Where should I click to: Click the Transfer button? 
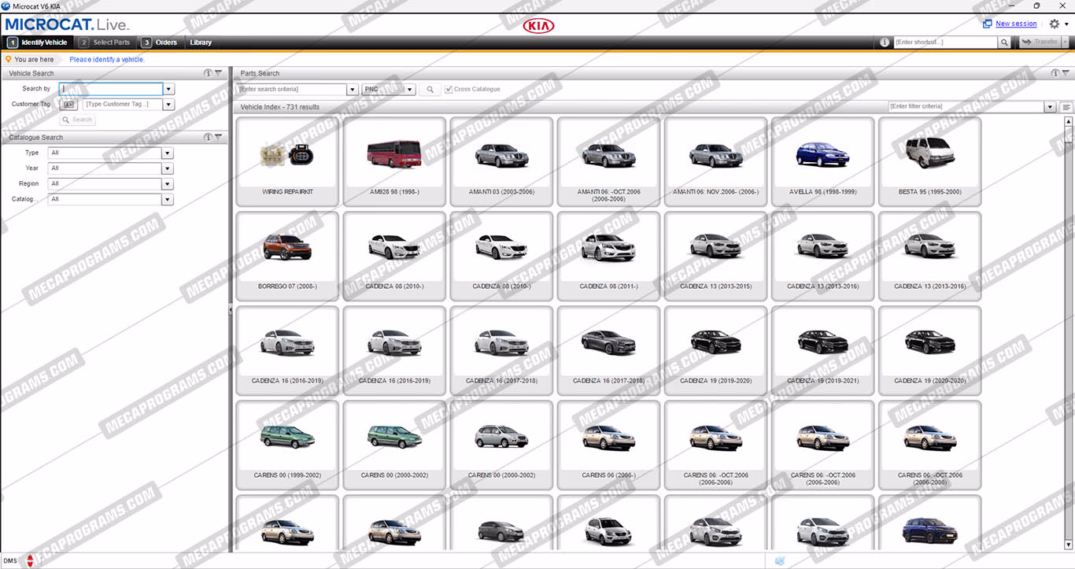tap(1040, 42)
